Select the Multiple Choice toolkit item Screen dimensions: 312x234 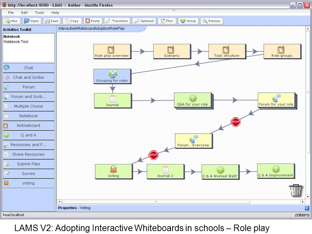(x=29, y=106)
